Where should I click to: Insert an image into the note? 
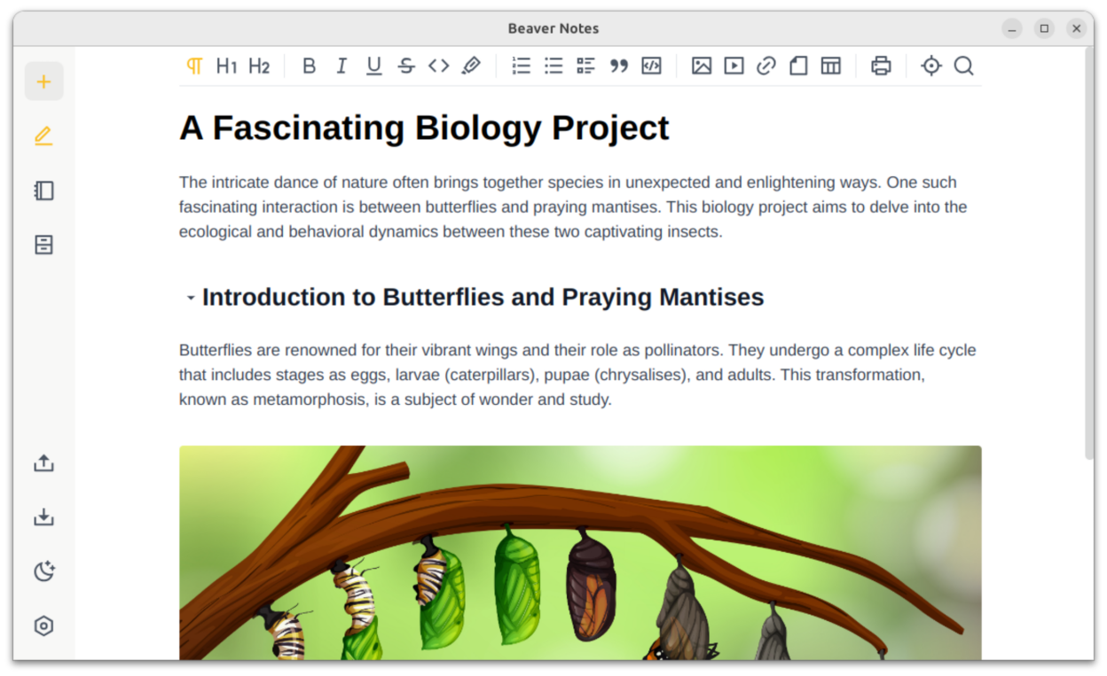(702, 66)
